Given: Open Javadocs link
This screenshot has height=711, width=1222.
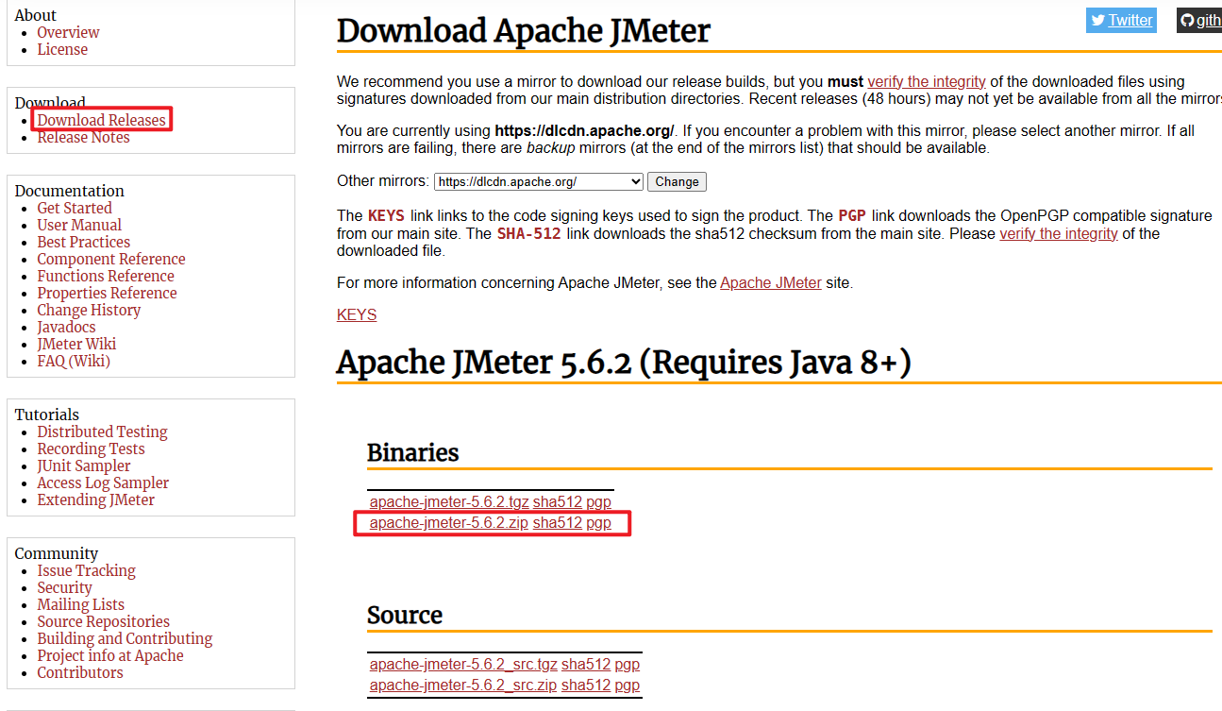Looking at the screenshot, I should pyautogui.click(x=66, y=327).
